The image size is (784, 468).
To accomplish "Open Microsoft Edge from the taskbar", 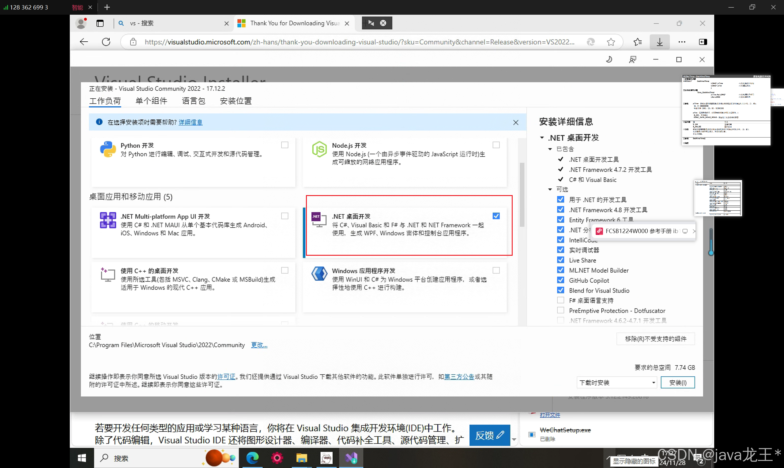I will [x=252, y=458].
